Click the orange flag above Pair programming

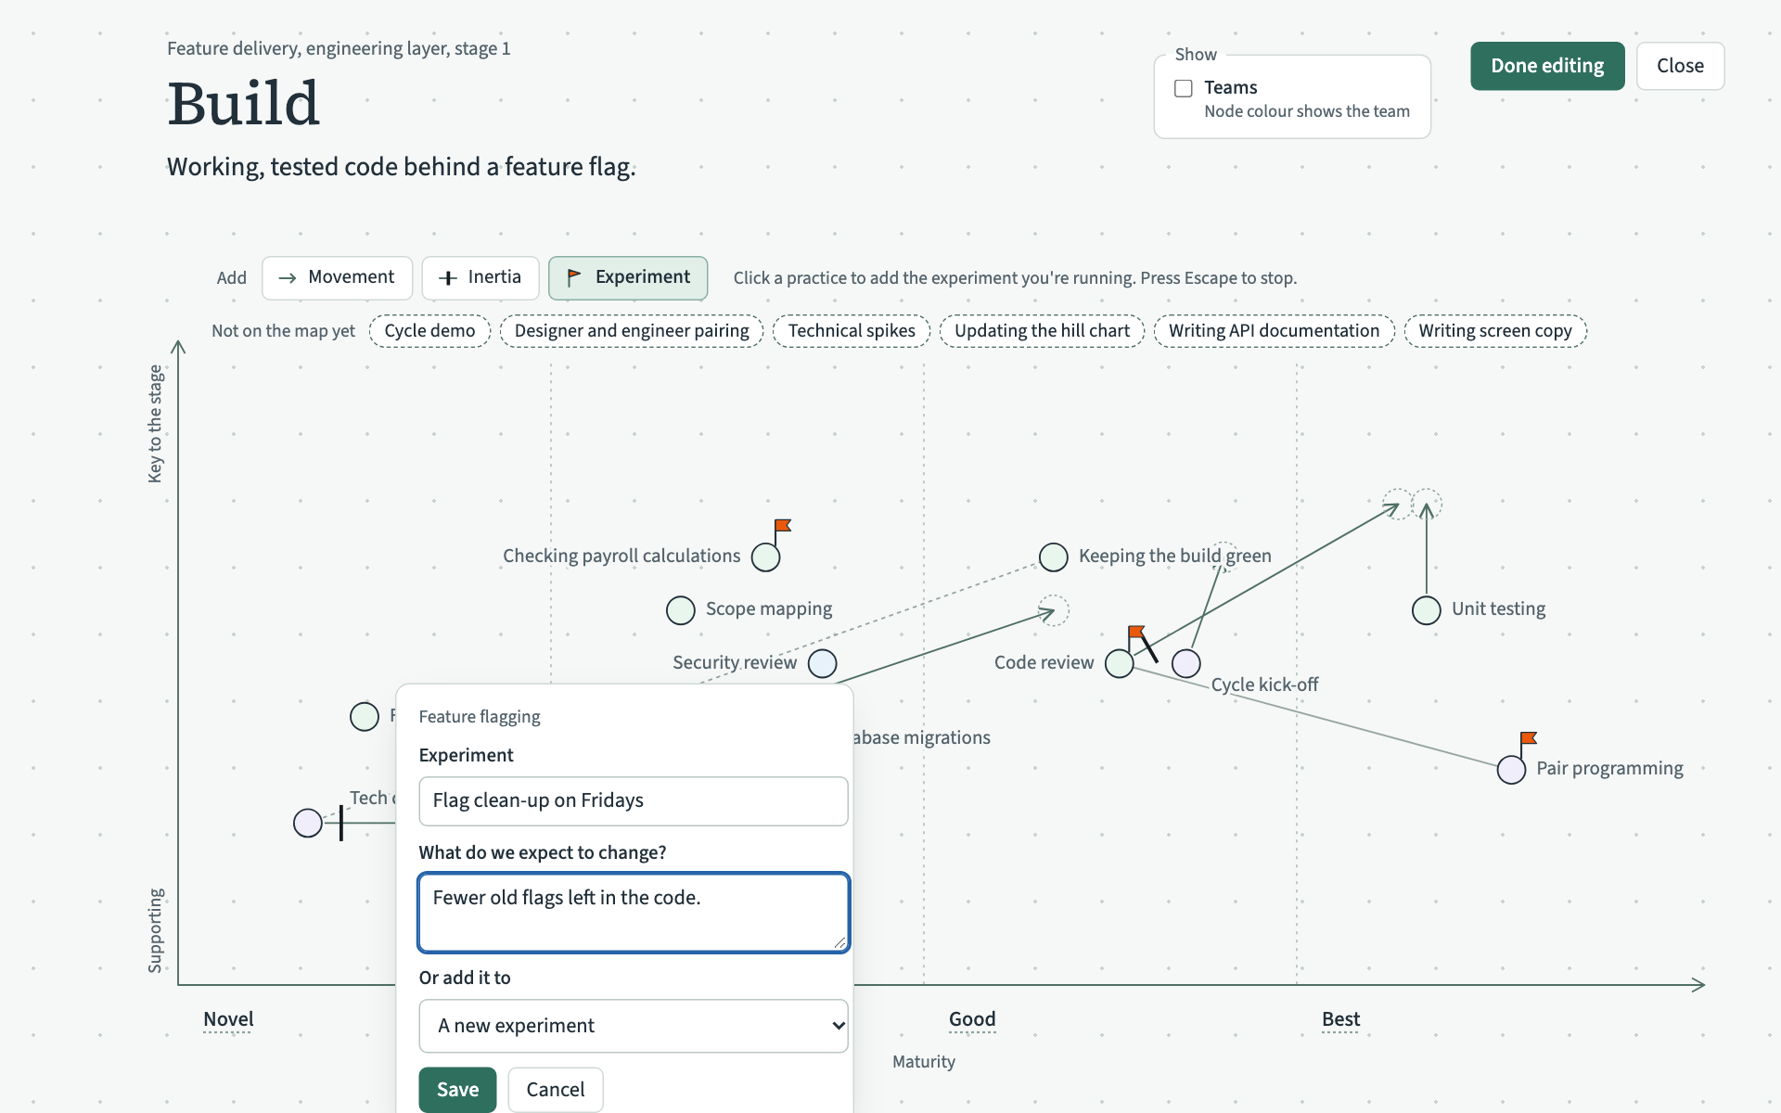1528,738
